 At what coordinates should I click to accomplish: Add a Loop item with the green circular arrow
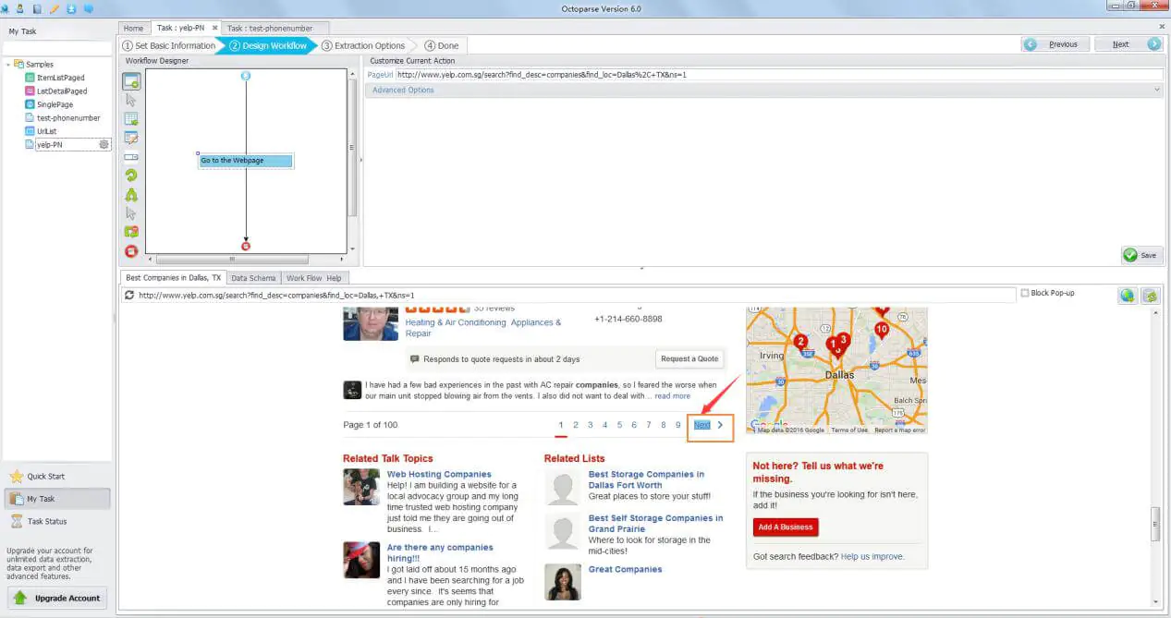click(131, 176)
